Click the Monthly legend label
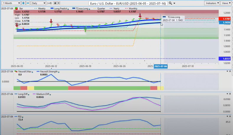Image resolution: width=233 pixels, height=135 pixels. point(132,9)
